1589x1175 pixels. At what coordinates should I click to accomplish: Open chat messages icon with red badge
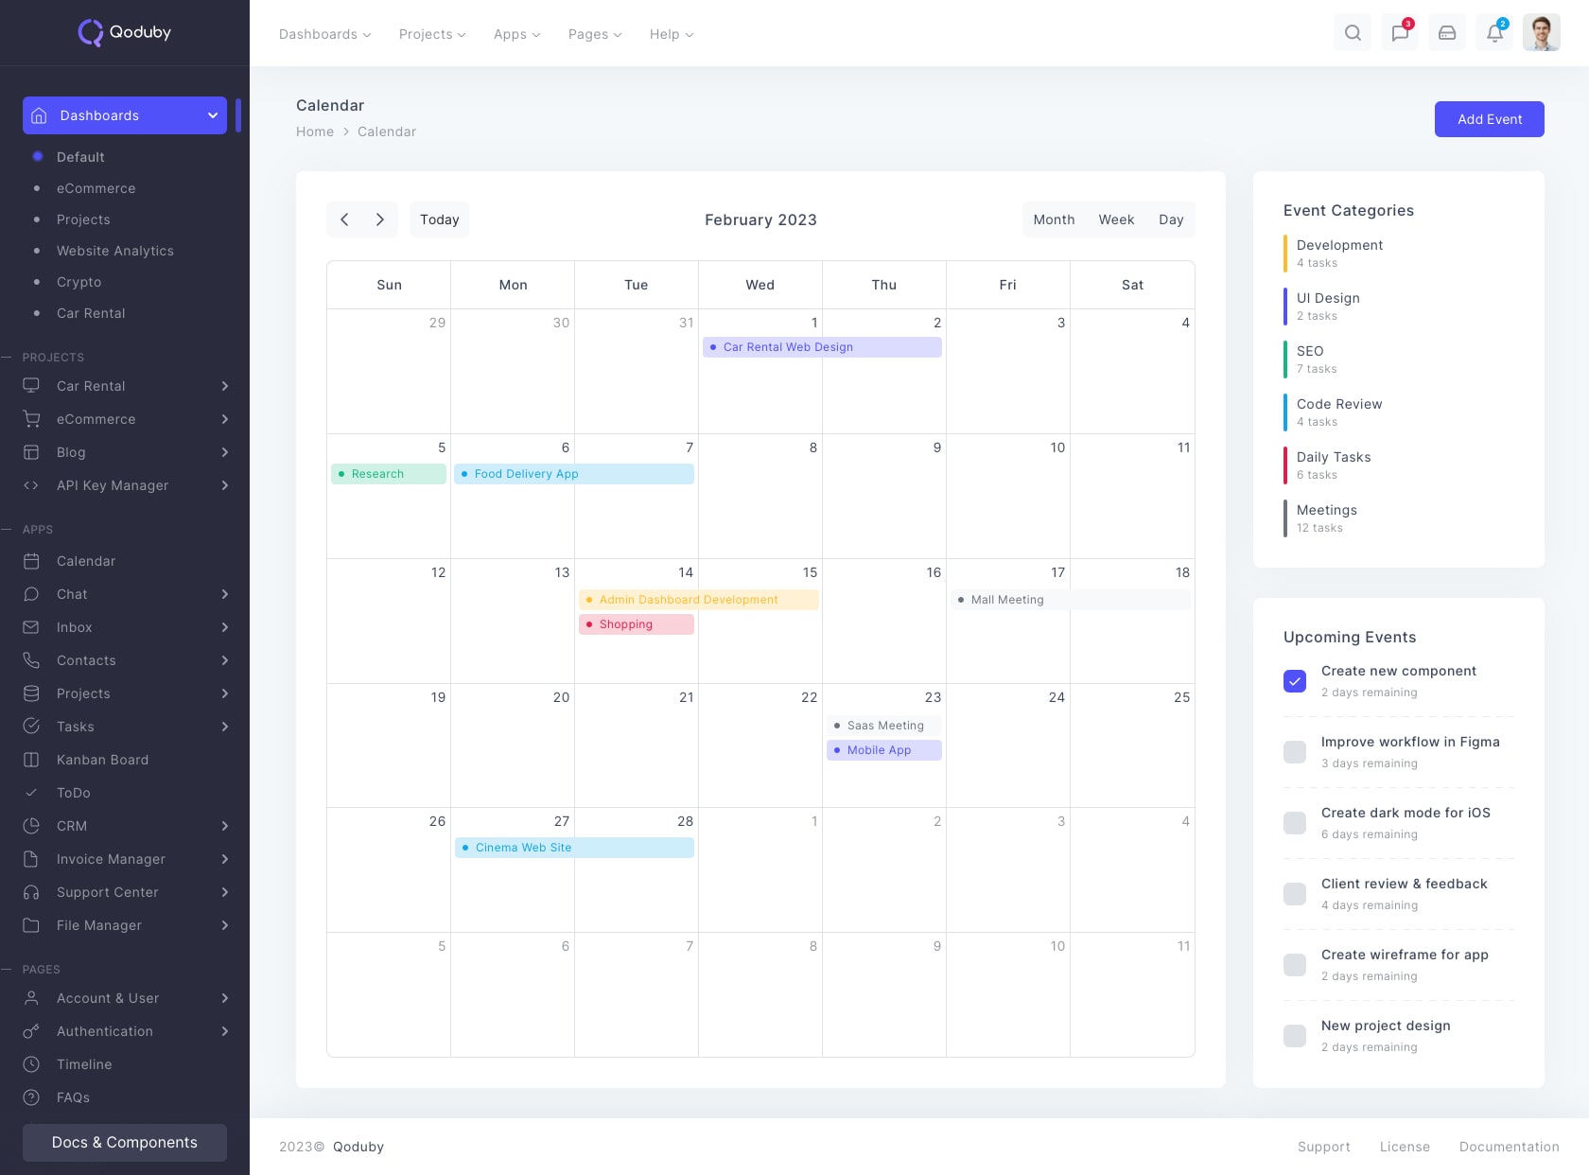click(x=1400, y=33)
